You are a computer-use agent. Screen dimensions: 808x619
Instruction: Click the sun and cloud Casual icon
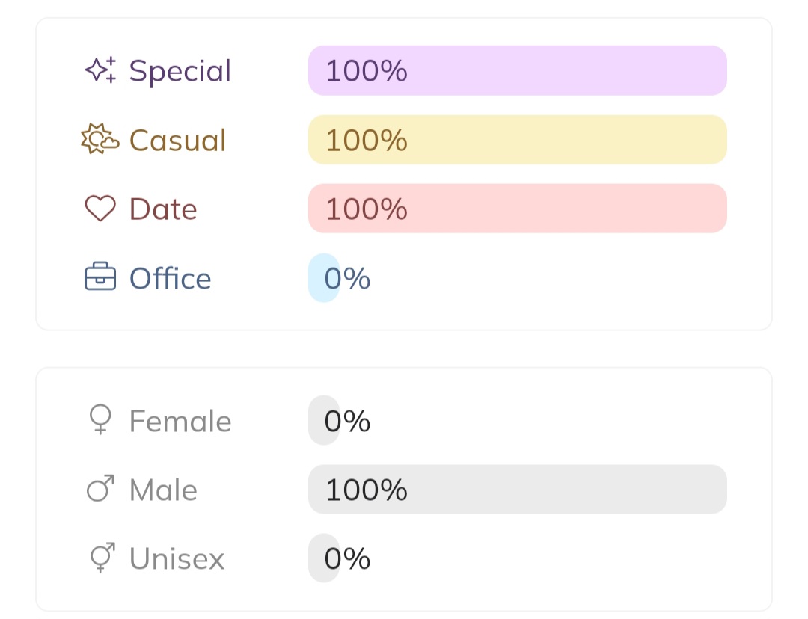(x=100, y=140)
